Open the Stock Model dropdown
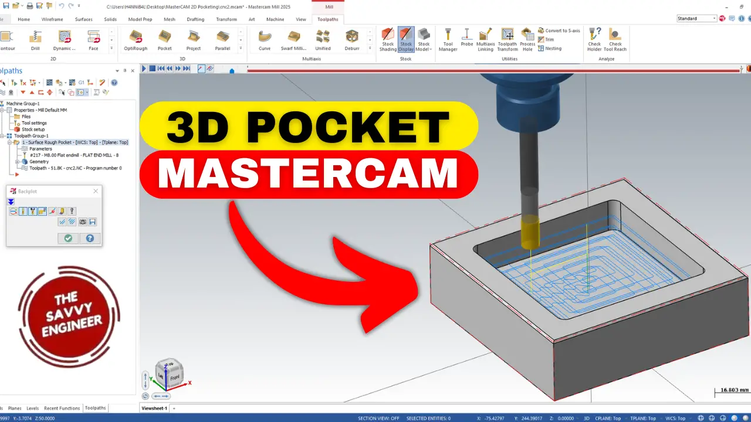 (x=424, y=40)
